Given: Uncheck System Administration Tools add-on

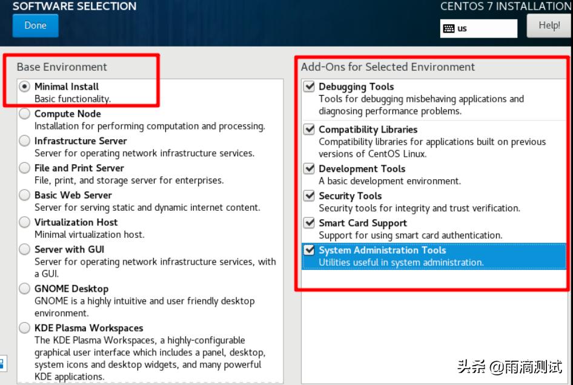Looking at the screenshot, I should (310, 250).
